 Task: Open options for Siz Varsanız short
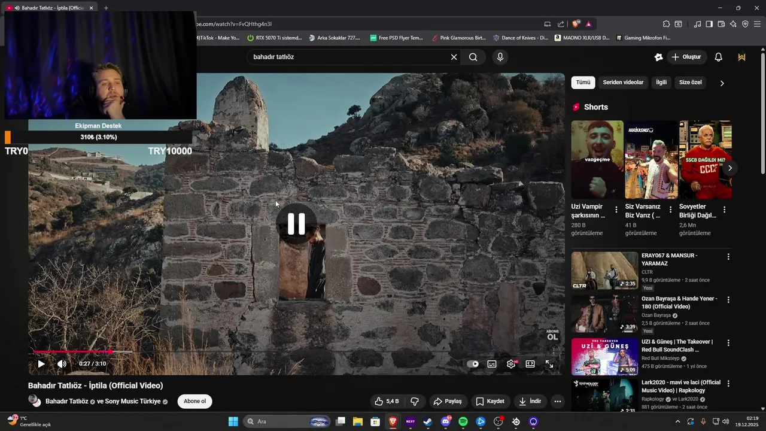[x=670, y=210]
